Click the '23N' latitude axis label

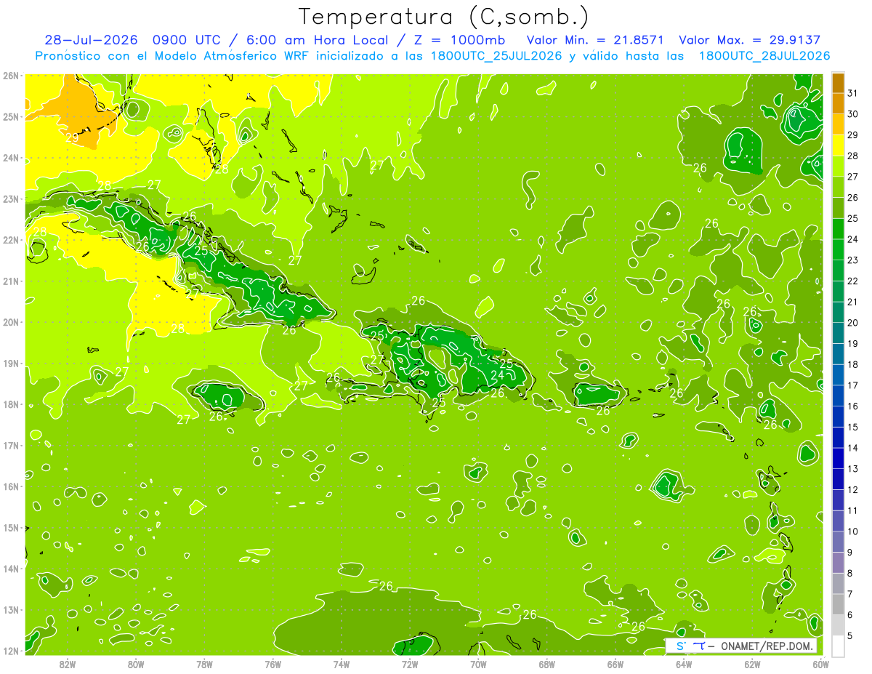10,199
